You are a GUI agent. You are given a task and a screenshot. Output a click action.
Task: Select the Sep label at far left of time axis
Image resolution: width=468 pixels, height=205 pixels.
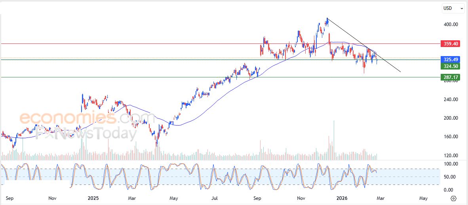[10, 198]
